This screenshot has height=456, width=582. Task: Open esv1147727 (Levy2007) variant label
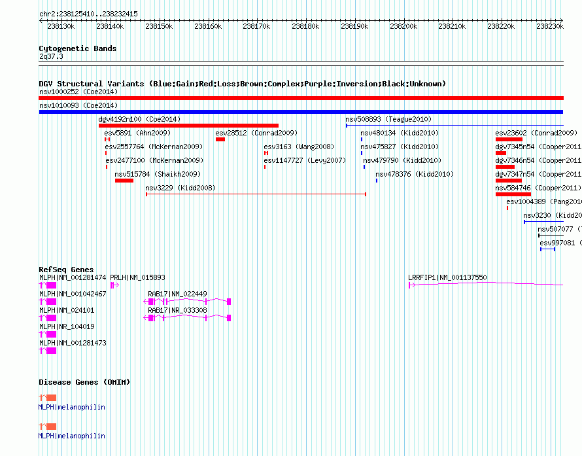[x=305, y=160]
